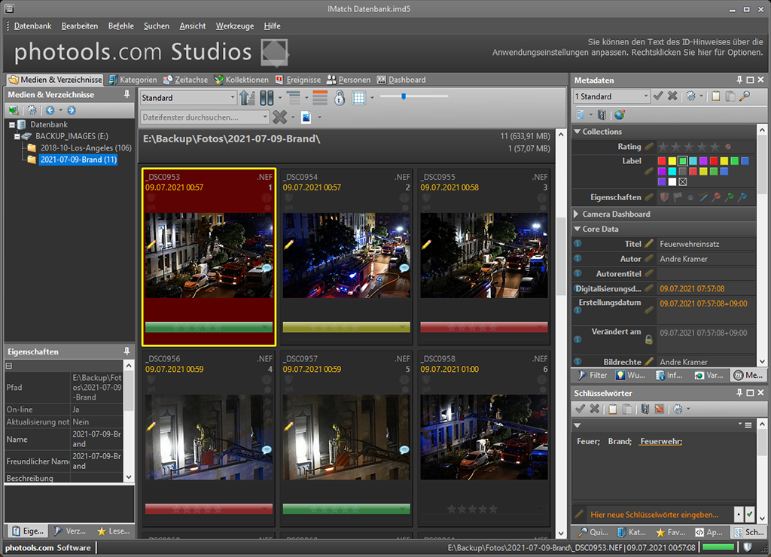Click the clipboard copy icon in the Metadaten toolbar
771x557 pixels.
(716, 96)
